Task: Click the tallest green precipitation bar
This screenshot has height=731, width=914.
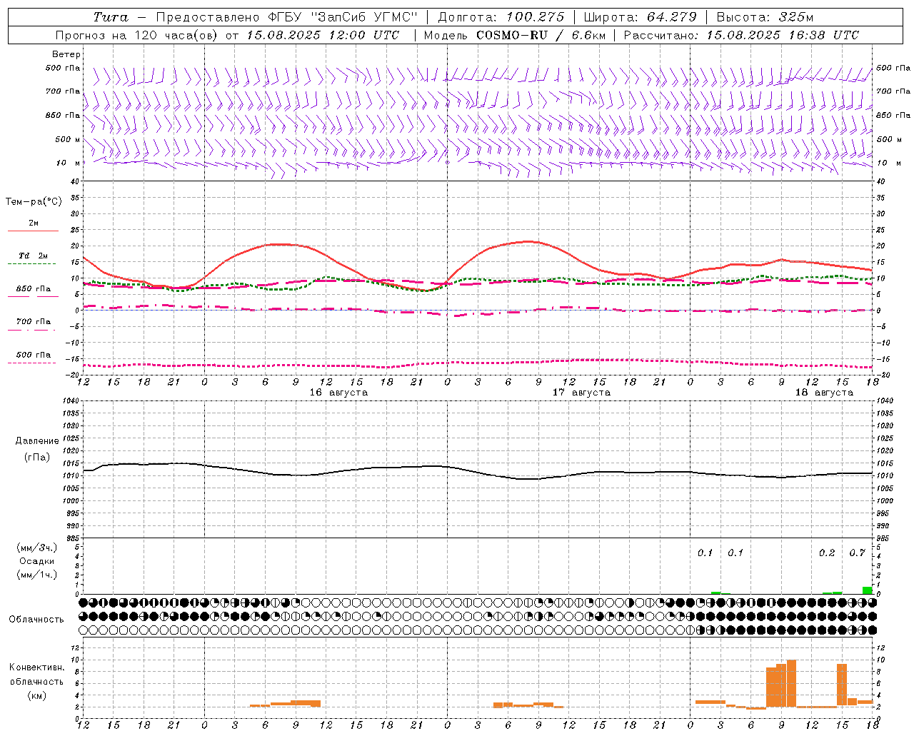Action: pos(867,590)
